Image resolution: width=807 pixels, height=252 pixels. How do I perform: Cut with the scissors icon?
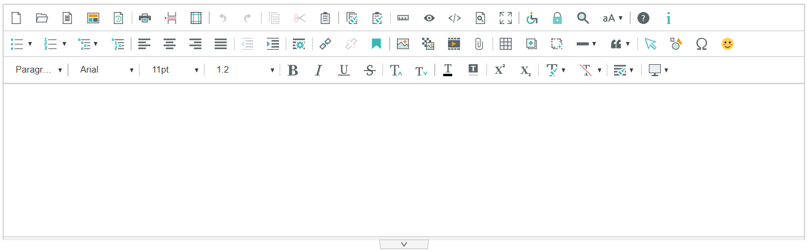pyautogui.click(x=299, y=18)
